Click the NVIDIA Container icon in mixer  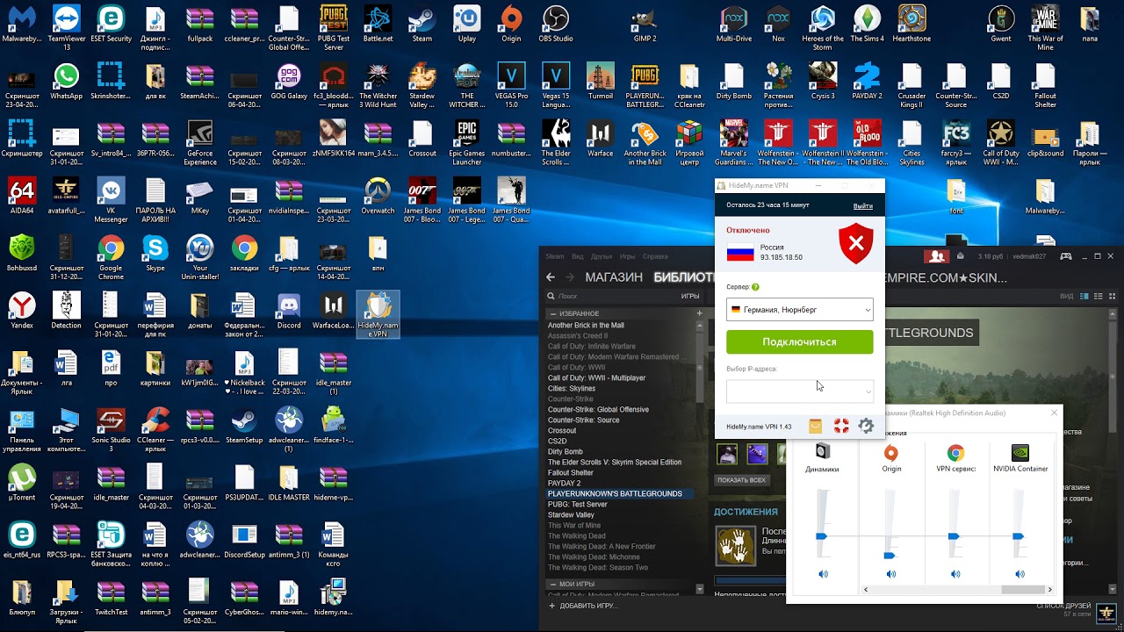(x=1020, y=453)
